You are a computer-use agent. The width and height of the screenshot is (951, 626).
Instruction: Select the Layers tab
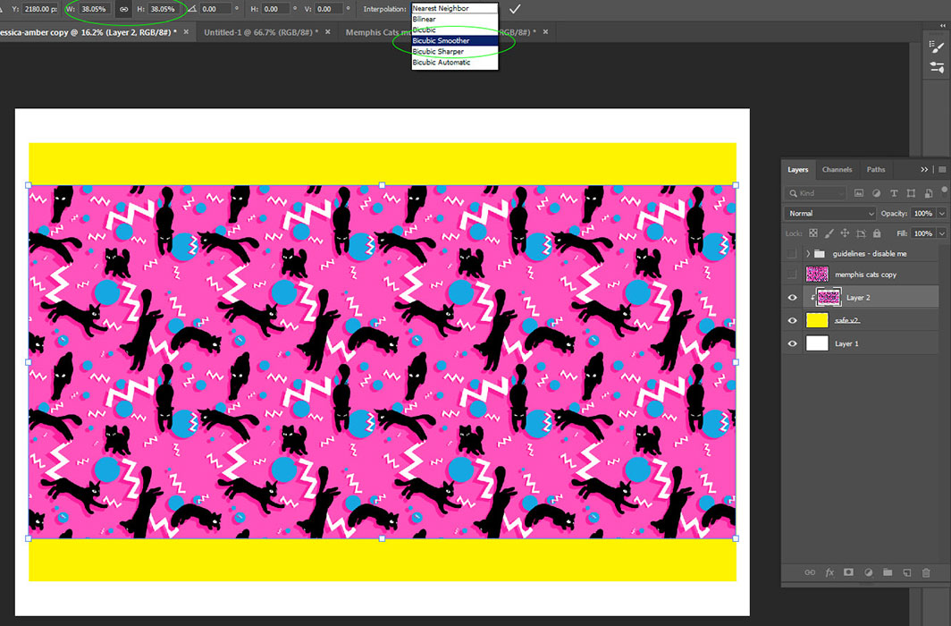[797, 170]
